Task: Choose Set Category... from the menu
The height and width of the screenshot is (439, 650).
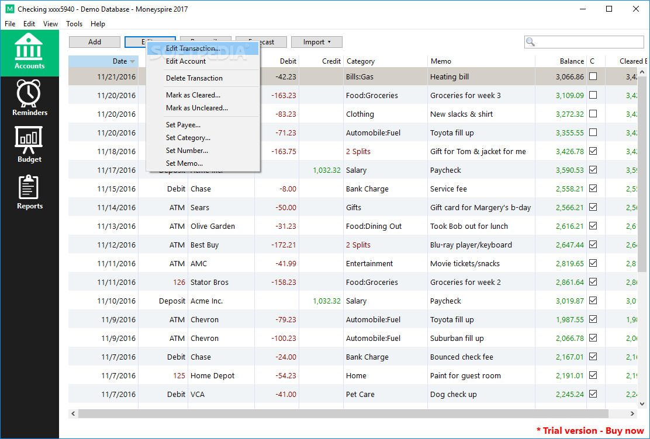Action: [203, 138]
